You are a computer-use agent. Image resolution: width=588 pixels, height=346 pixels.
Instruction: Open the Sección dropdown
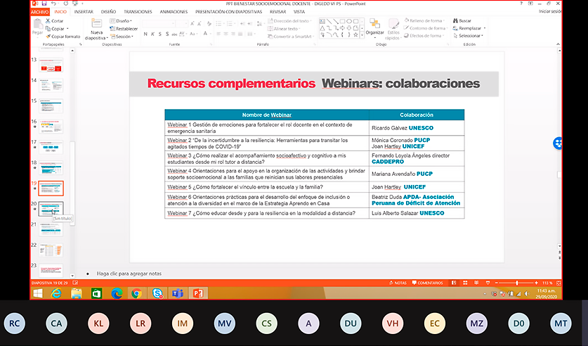[x=122, y=37]
